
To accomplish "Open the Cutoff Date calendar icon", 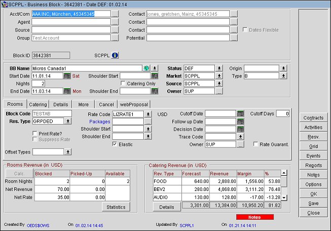I will point(240,113).
